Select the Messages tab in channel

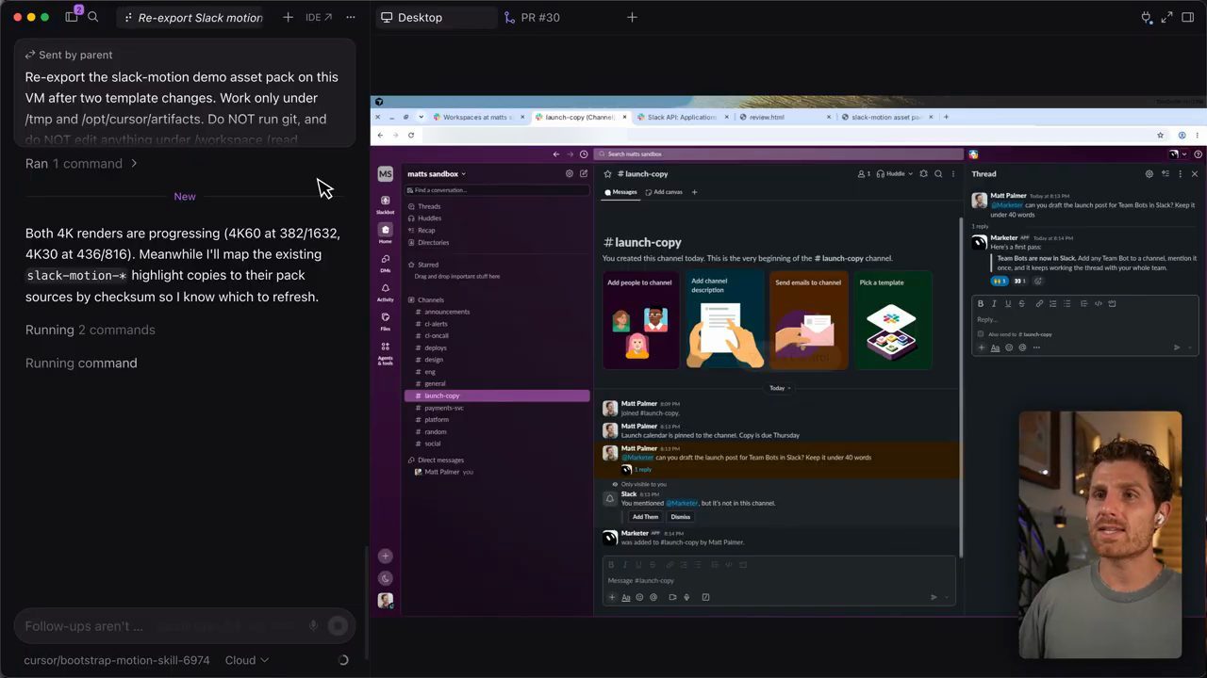(x=620, y=192)
